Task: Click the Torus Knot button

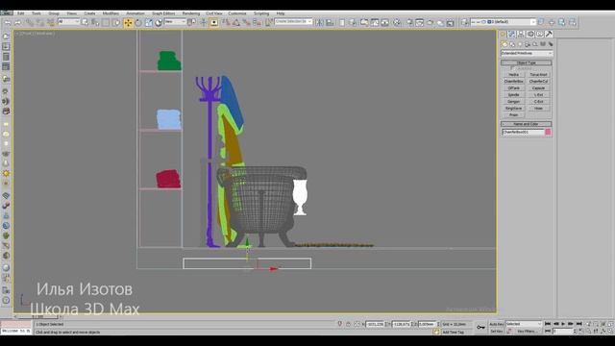Action: (x=538, y=75)
